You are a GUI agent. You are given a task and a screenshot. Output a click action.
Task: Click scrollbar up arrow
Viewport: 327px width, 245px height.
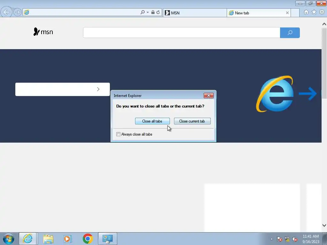[x=324, y=24]
